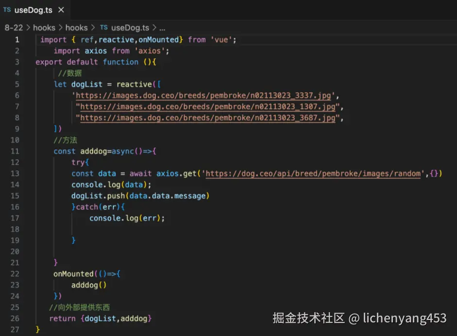
Task: Click line number 26 in the gutter
Action: coord(15,319)
